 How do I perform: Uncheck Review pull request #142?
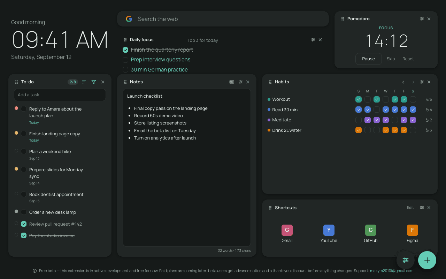pyautogui.click(x=24, y=224)
